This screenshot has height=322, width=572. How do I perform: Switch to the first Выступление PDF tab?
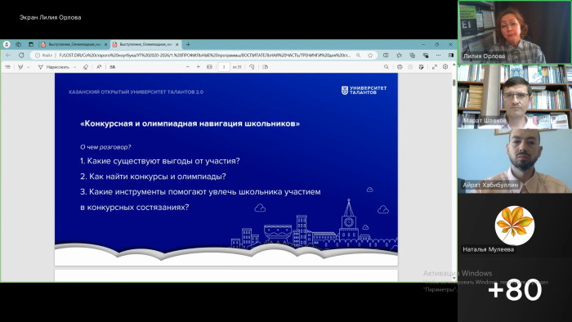(72, 44)
